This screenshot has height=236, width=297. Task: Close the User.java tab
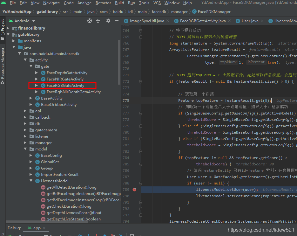[262, 21]
